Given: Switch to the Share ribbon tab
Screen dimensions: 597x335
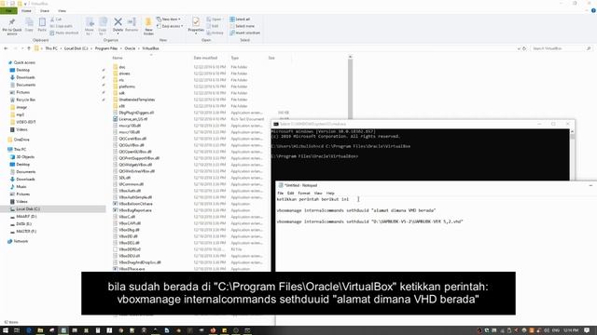Looking at the screenshot, I should (x=45, y=10).
